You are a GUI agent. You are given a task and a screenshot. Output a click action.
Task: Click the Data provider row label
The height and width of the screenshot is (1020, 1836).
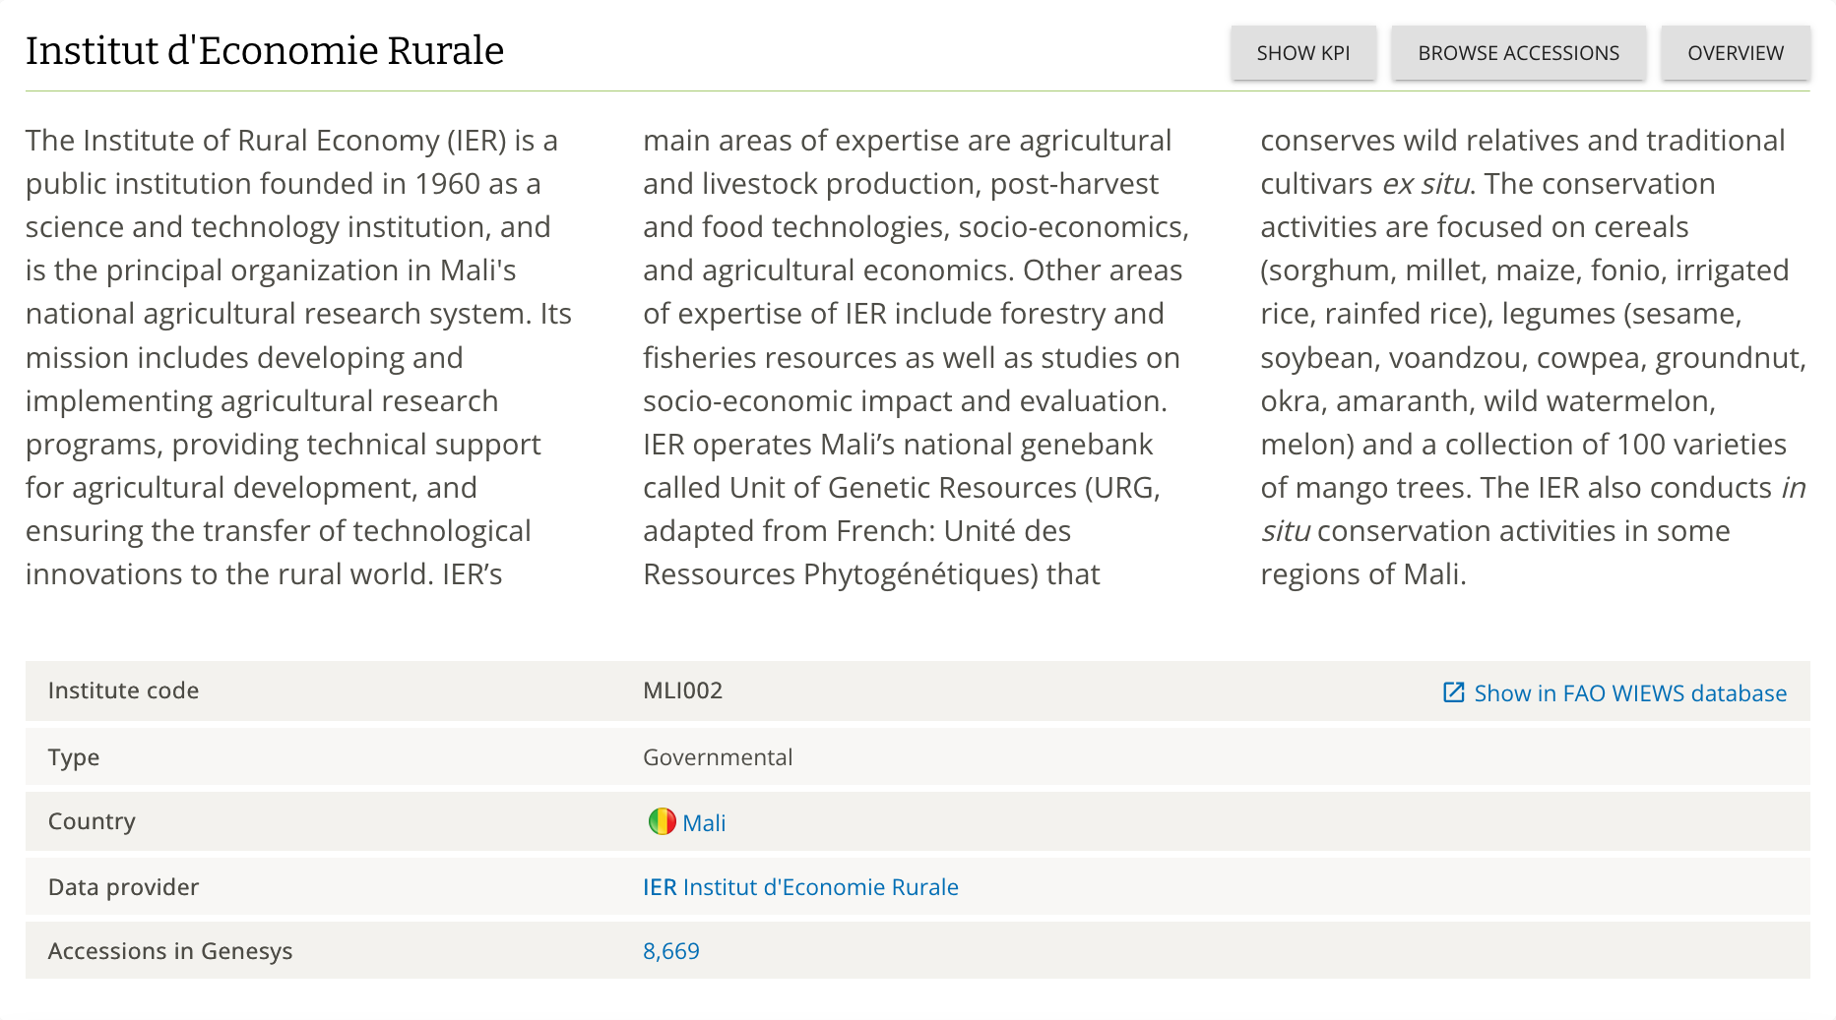[x=123, y=887]
